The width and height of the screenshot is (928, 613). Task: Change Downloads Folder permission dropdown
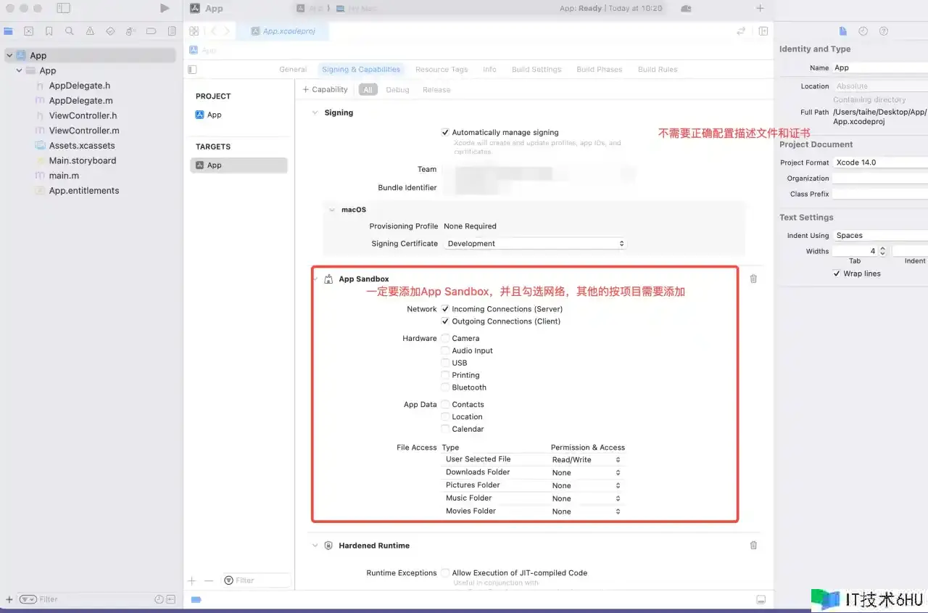click(x=587, y=473)
